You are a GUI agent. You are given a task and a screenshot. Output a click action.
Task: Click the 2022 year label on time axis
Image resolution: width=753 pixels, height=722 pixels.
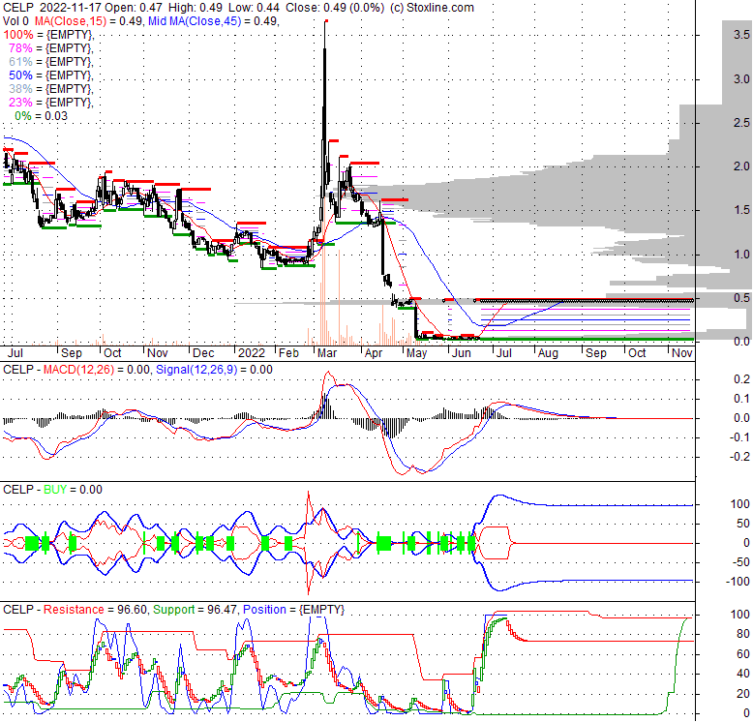click(251, 353)
